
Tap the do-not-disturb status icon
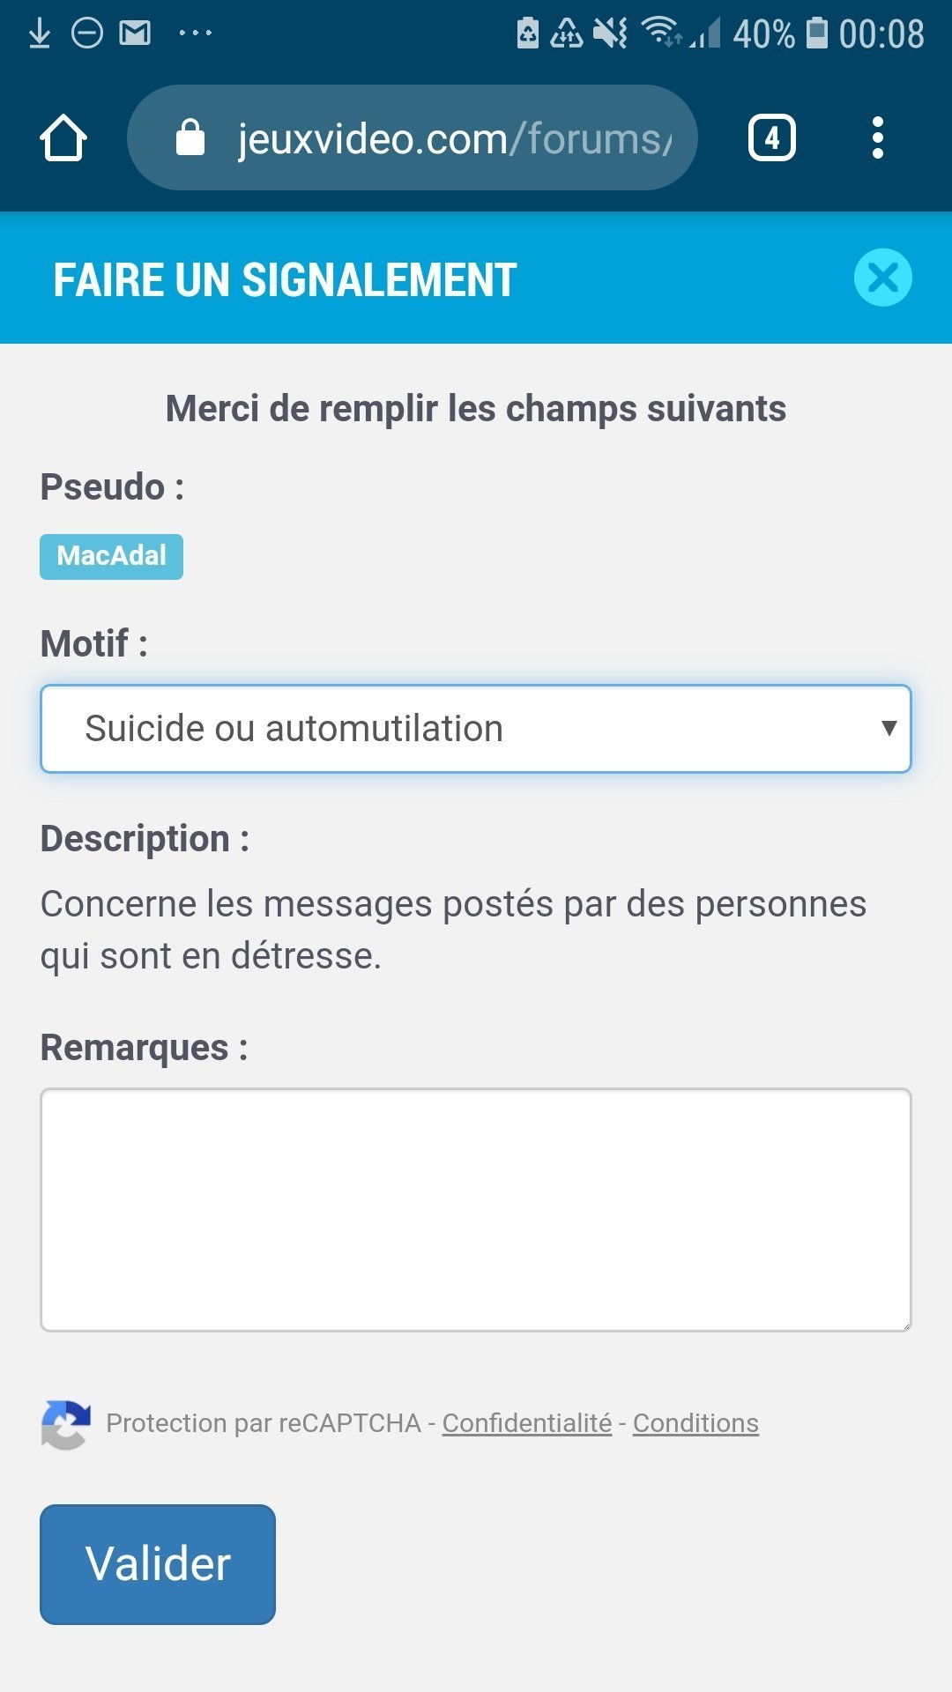coord(87,33)
